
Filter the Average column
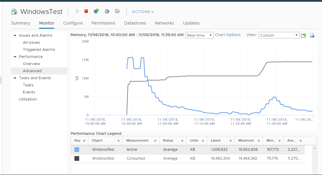[301, 141]
